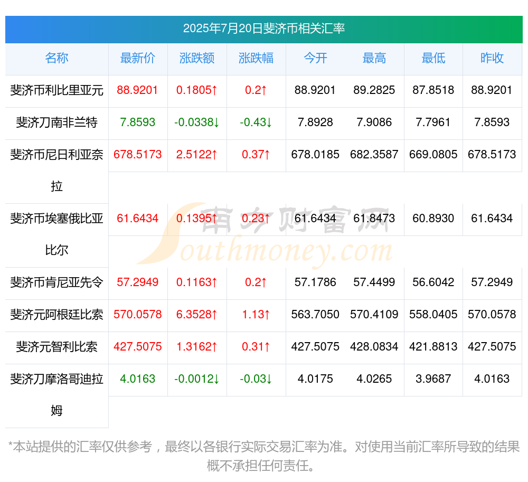Click the high value 89.2825
528x482 pixels.
coord(374,90)
